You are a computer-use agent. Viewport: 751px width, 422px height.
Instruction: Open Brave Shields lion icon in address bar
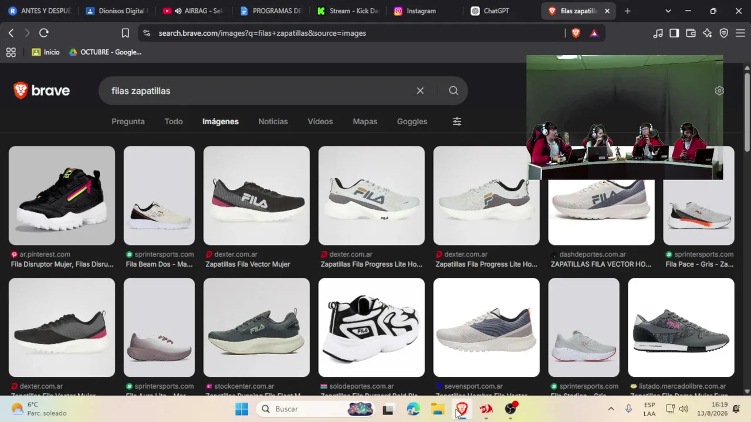[576, 33]
